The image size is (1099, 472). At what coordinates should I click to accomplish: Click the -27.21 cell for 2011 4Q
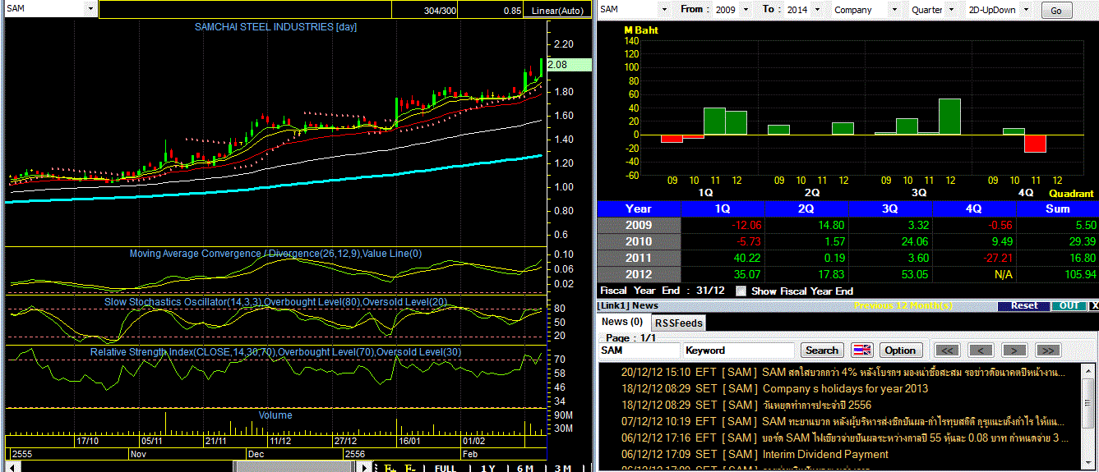click(x=974, y=258)
